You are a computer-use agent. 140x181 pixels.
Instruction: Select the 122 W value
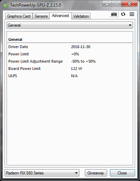pyautogui.click(x=77, y=69)
